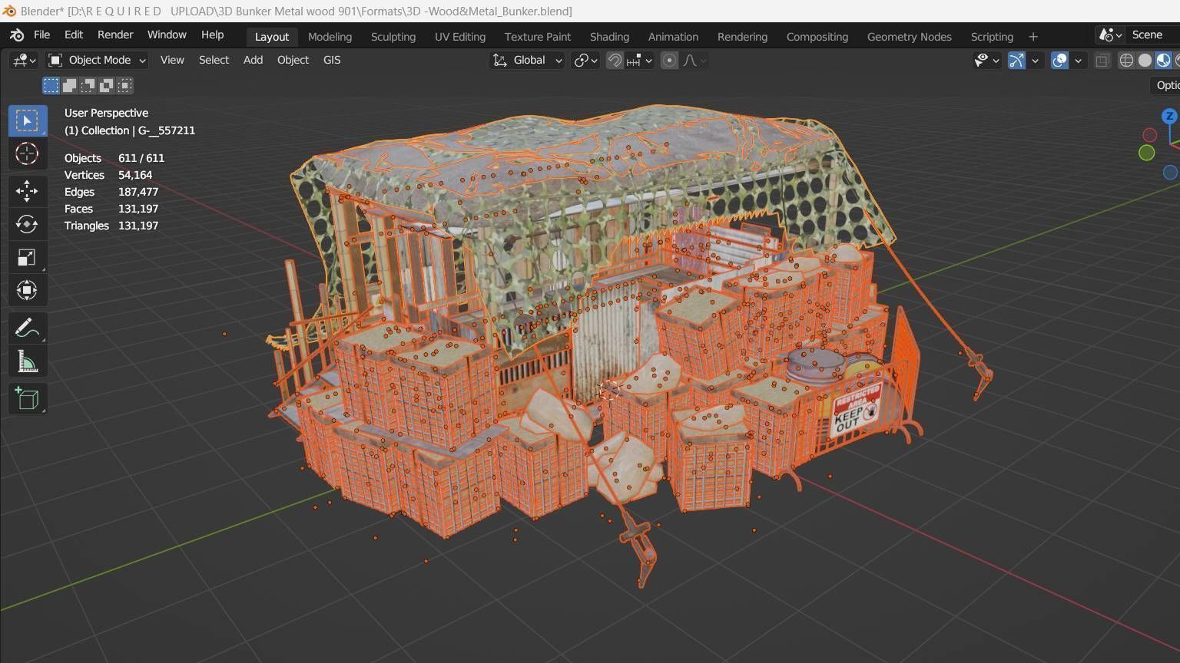Click the Blender logo menu icon

[x=17, y=35]
